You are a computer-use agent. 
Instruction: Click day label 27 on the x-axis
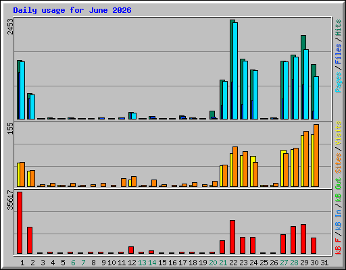tap(284, 263)
